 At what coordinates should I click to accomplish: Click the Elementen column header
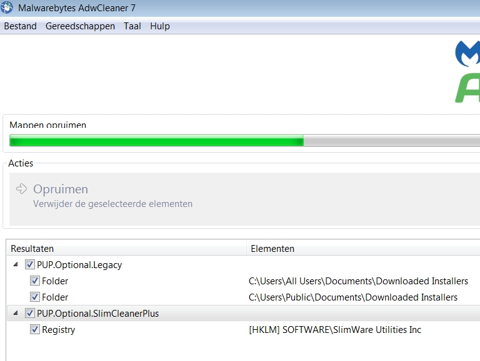363,249
